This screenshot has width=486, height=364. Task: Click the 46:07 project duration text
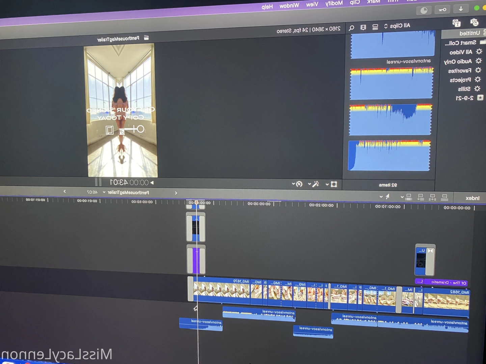pyautogui.click(x=92, y=192)
